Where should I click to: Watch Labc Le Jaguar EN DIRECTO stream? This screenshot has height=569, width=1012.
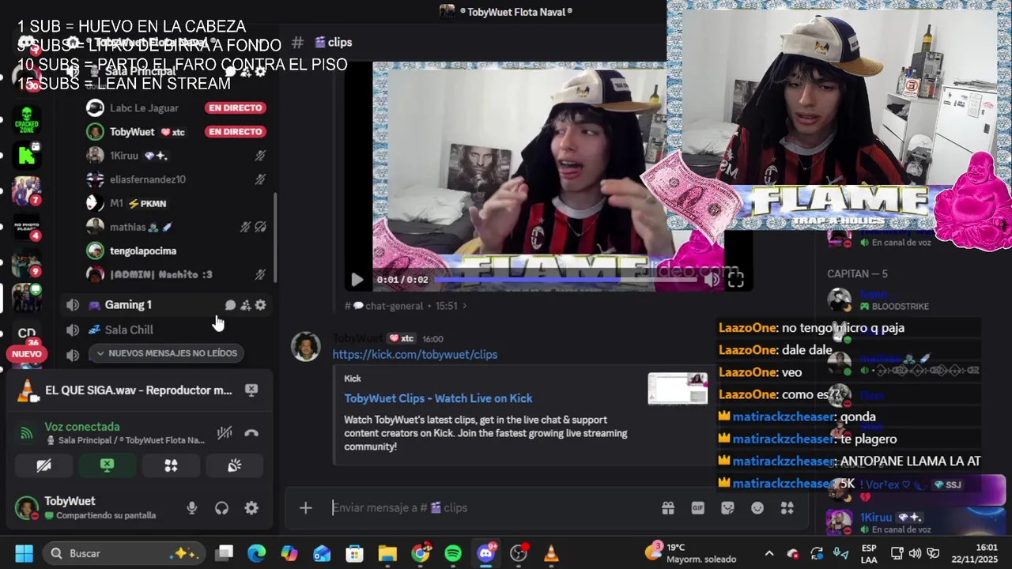(235, 108)
